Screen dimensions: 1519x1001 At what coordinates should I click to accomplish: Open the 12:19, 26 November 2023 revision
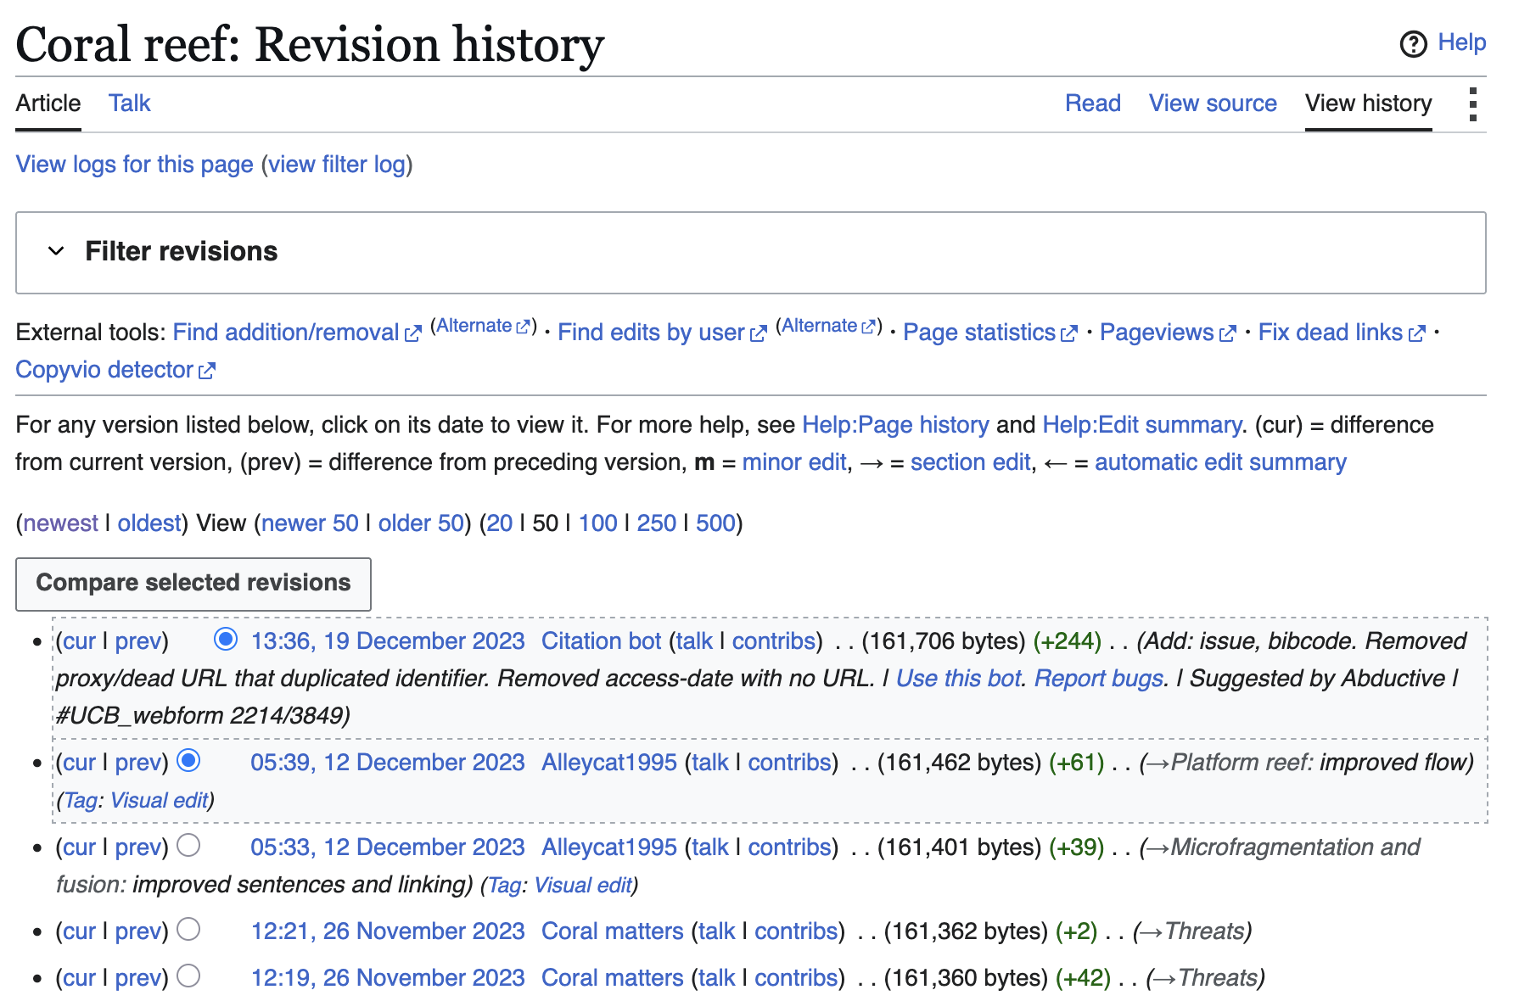pyautogui.click(x=388, y=978)
